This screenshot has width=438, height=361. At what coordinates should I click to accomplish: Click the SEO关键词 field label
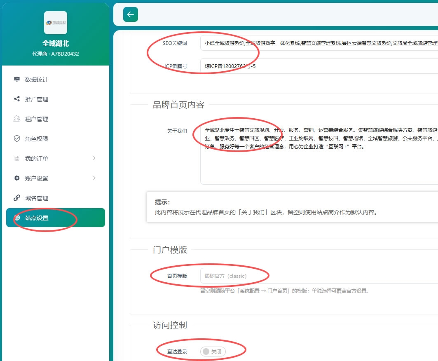(175, 43)
